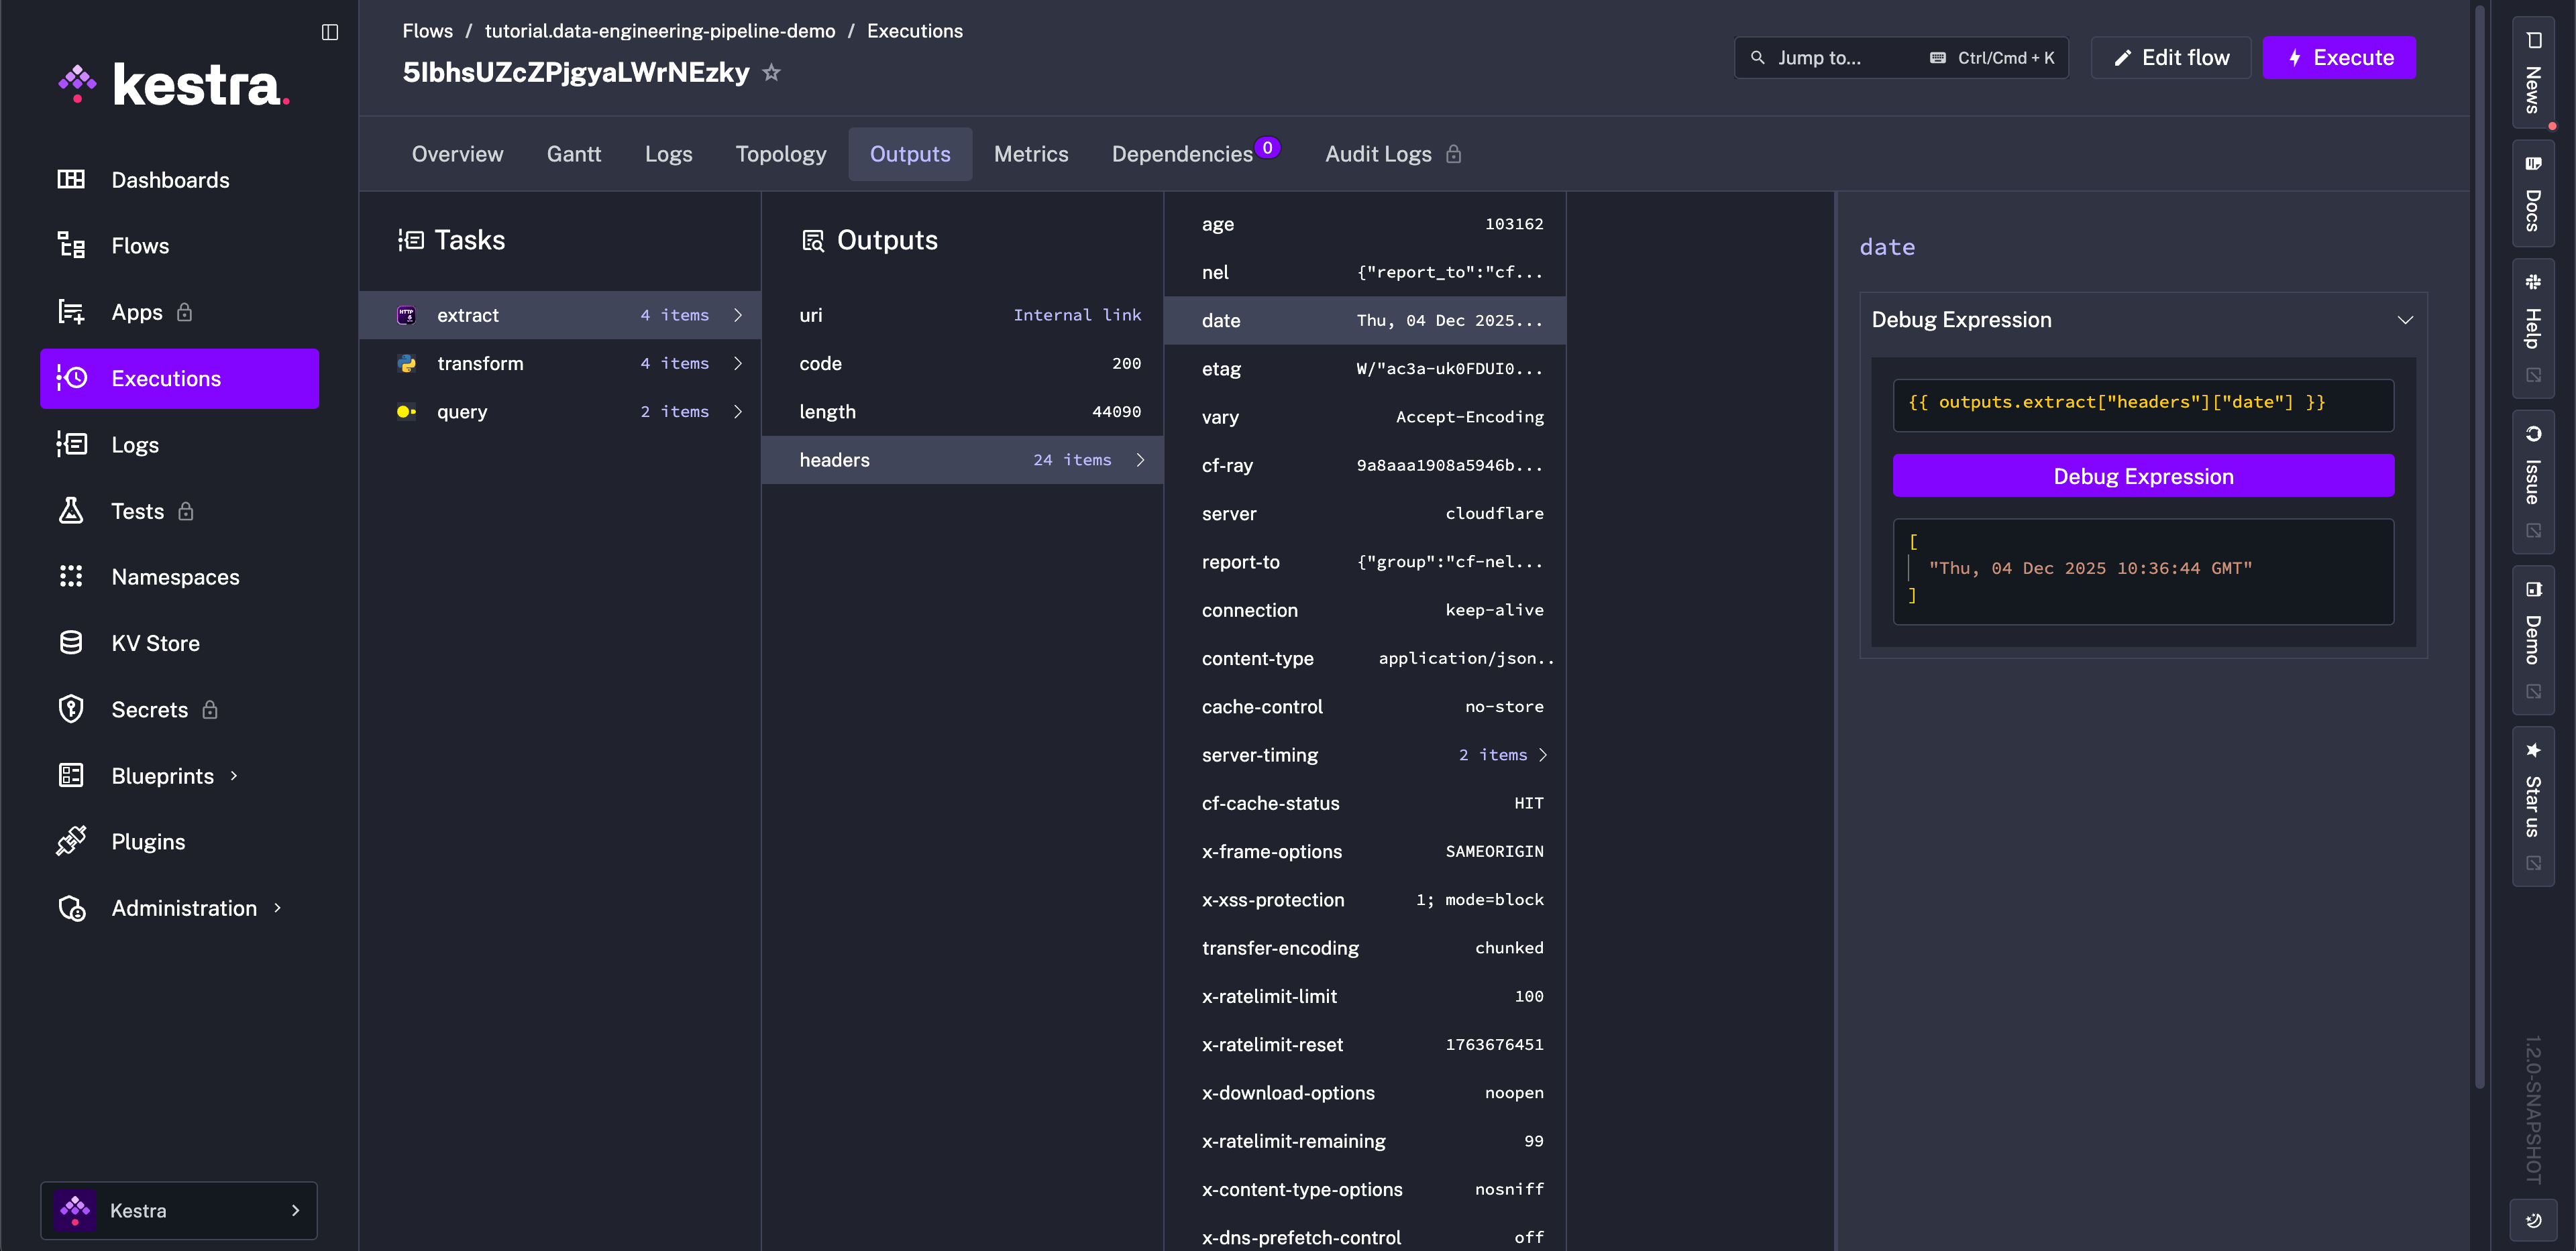The image size is (2576, 1251).
Task: Open the Namespaces section
Action: [x=175, y=577]
